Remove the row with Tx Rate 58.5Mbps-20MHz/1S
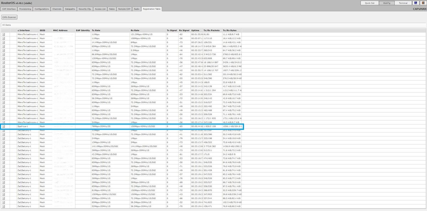Screen dimensions: 427x211 [4, 98]
